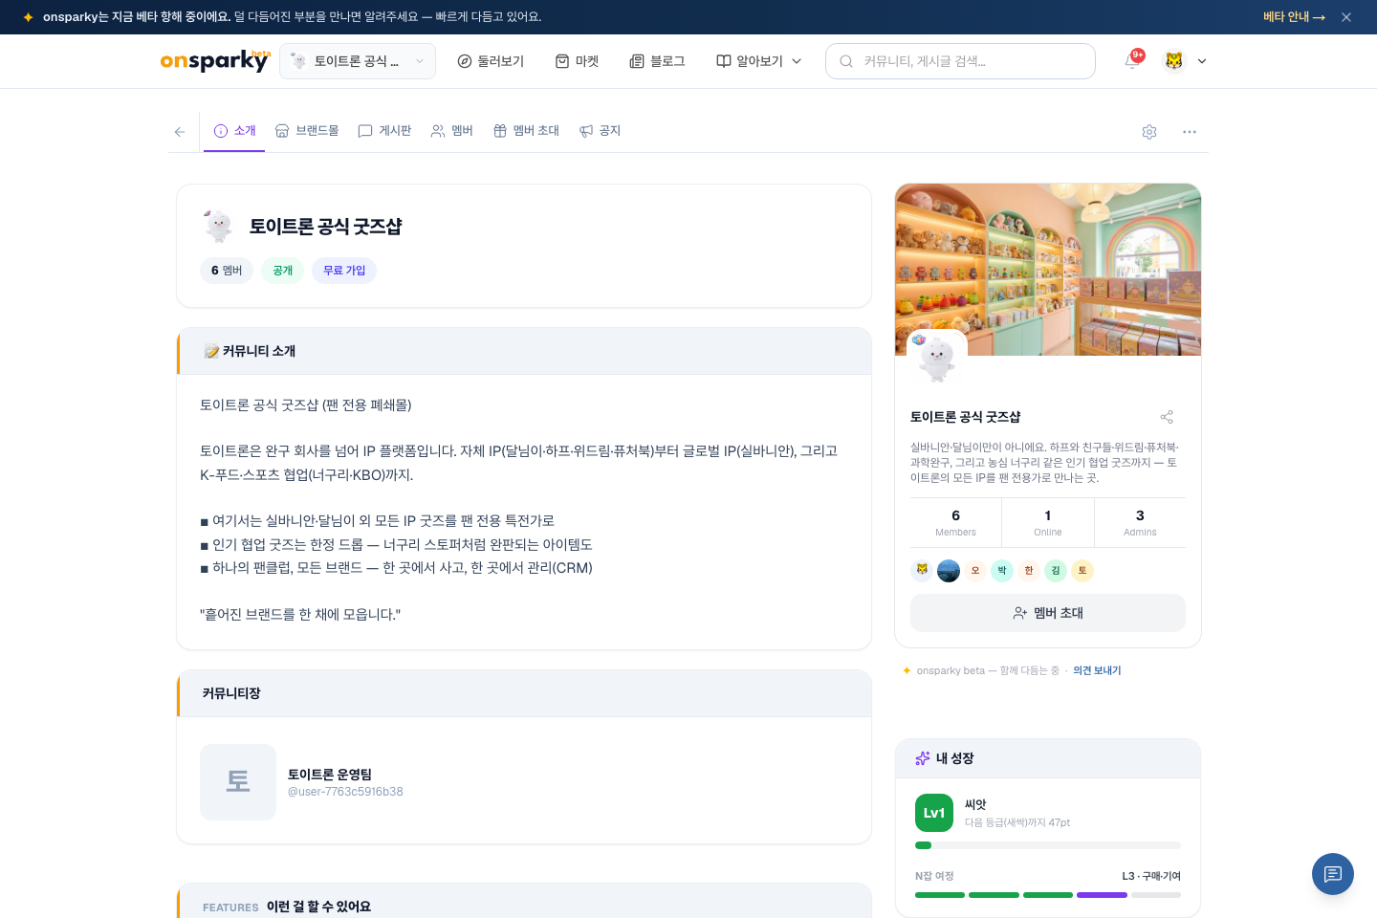This screenshot has height=918, width=1377.
Task: Open the landscape photo member avatar
Action: (949, 571)
